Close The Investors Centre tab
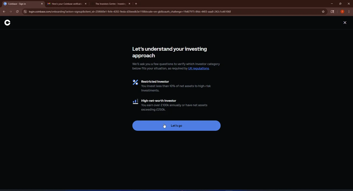 click(129, 4)
